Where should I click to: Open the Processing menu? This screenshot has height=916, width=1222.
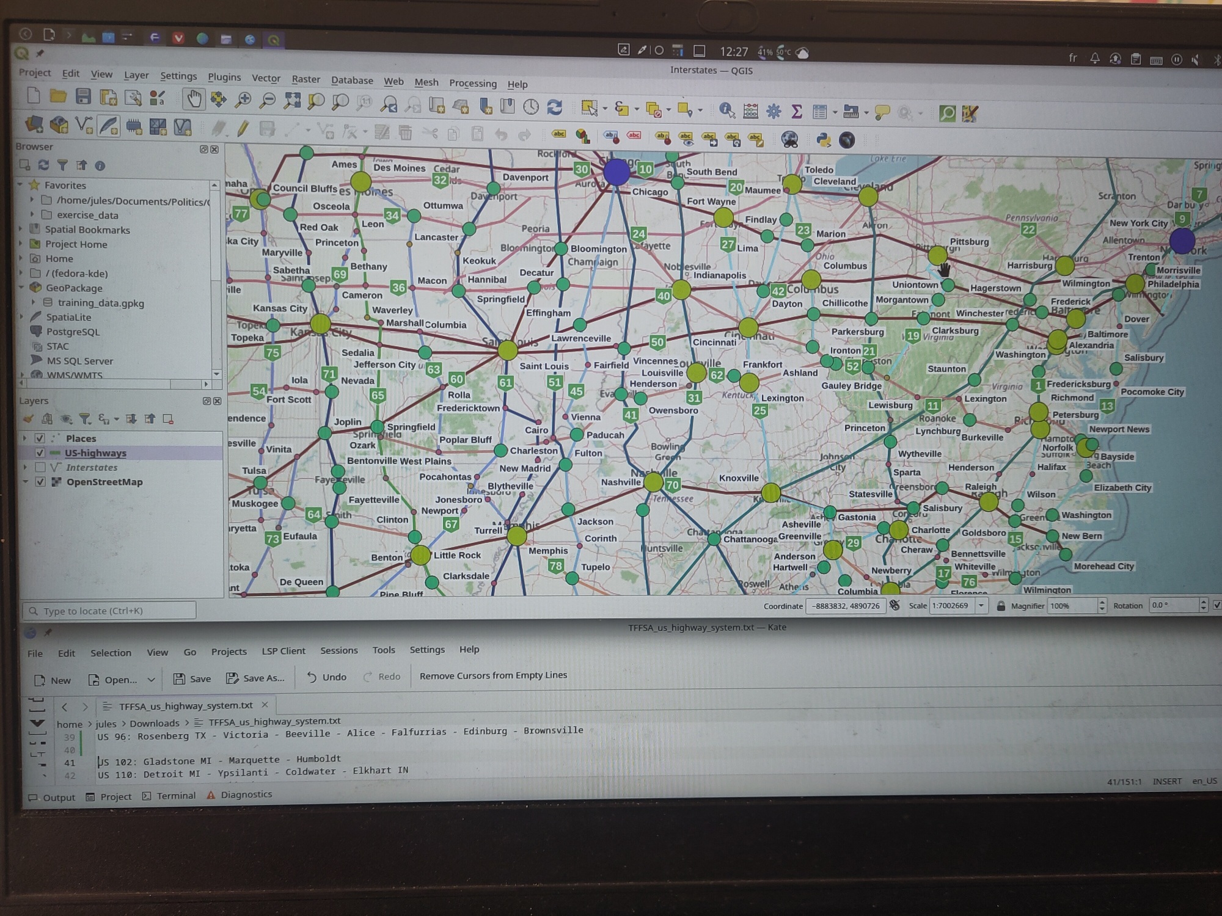(472, 84)
